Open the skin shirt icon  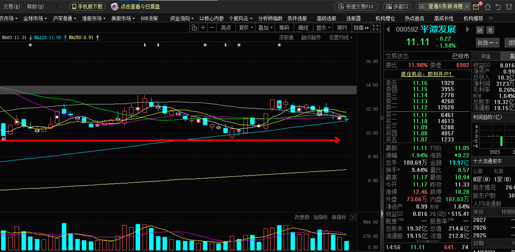tap(509, 7)
